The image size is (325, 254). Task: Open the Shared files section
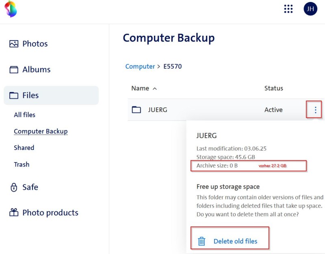click(x=24, y=148)
